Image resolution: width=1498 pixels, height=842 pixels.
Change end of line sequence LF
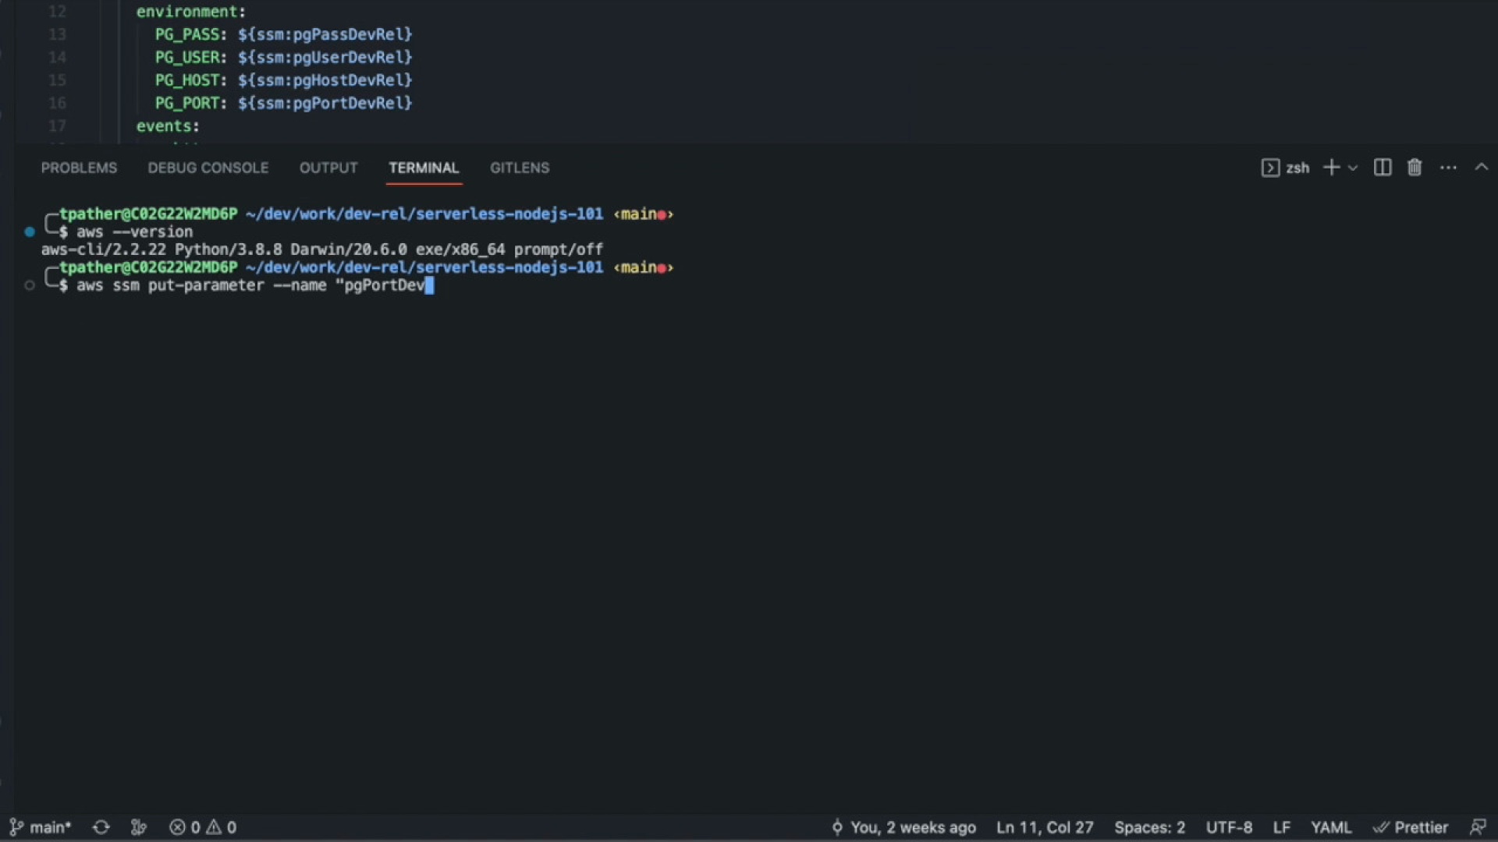tap(1281, 827)
